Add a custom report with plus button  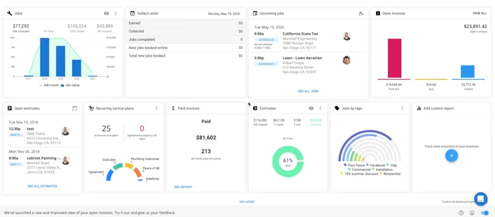click(451, 156)
